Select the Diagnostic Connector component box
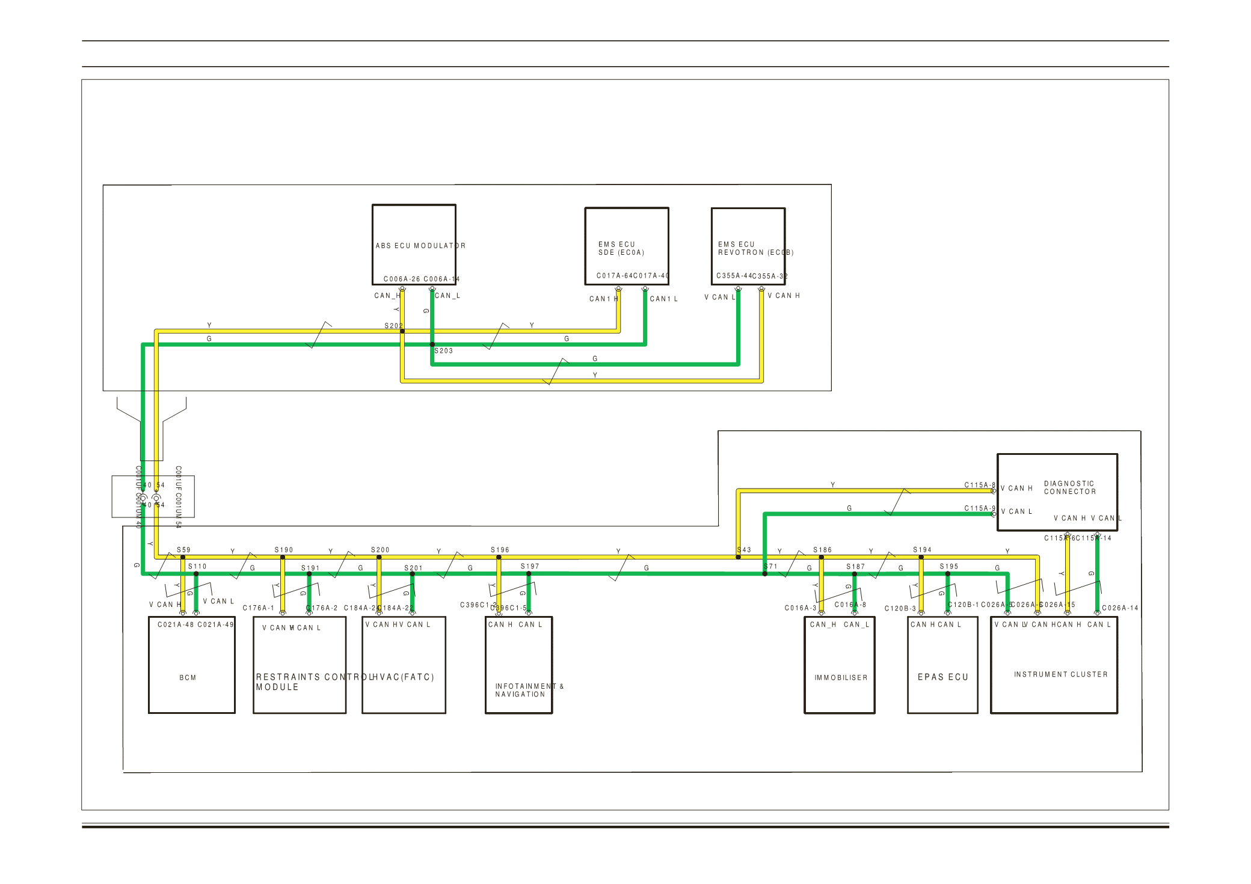 [1057, 492]
